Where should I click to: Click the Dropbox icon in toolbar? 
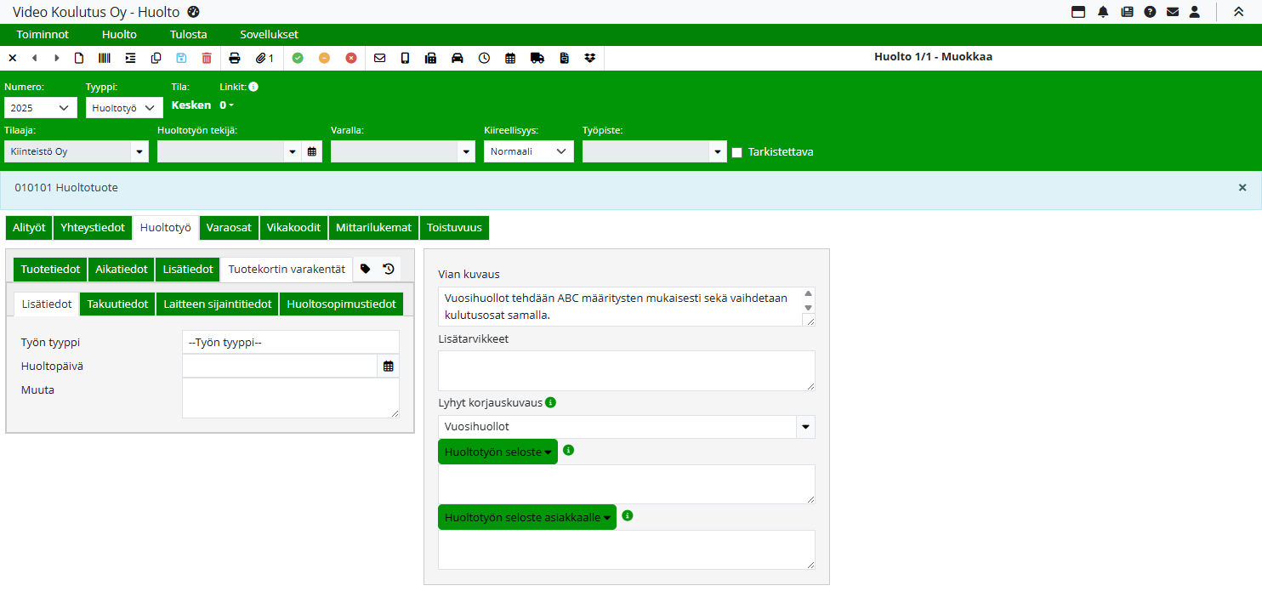590,58
